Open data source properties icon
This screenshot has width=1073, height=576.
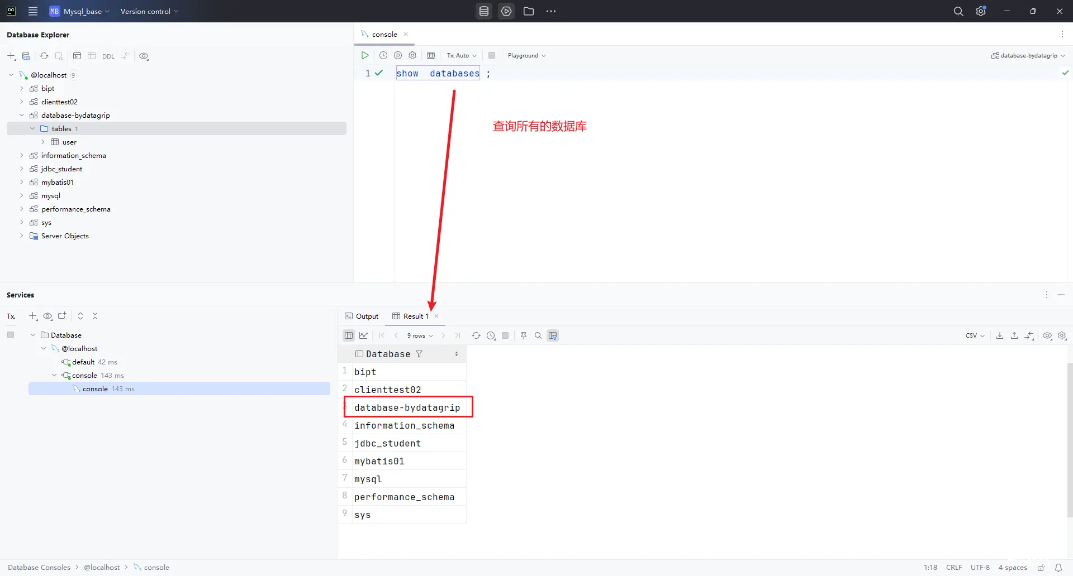coord(26,56)
